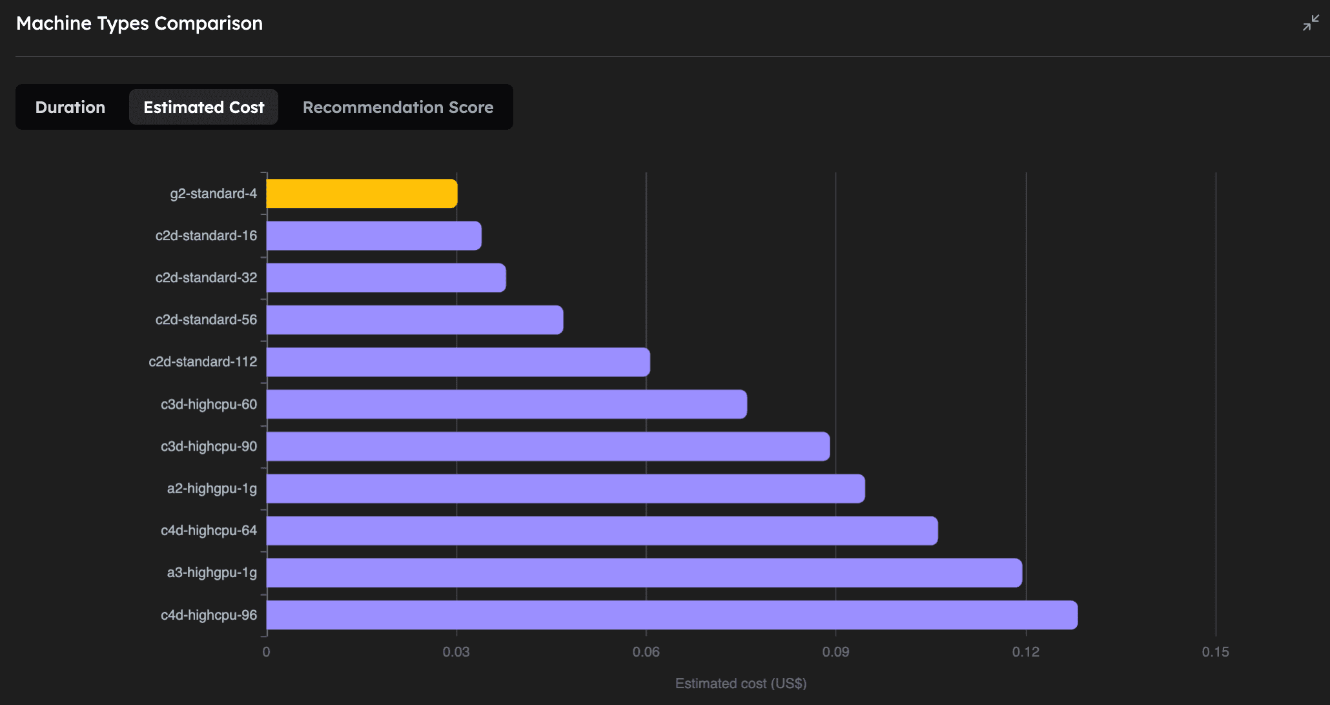Viewport: 1330px width, 705px height.
Task: Click the 0.15 axis tick label
Action: [x=1216, y=653]
